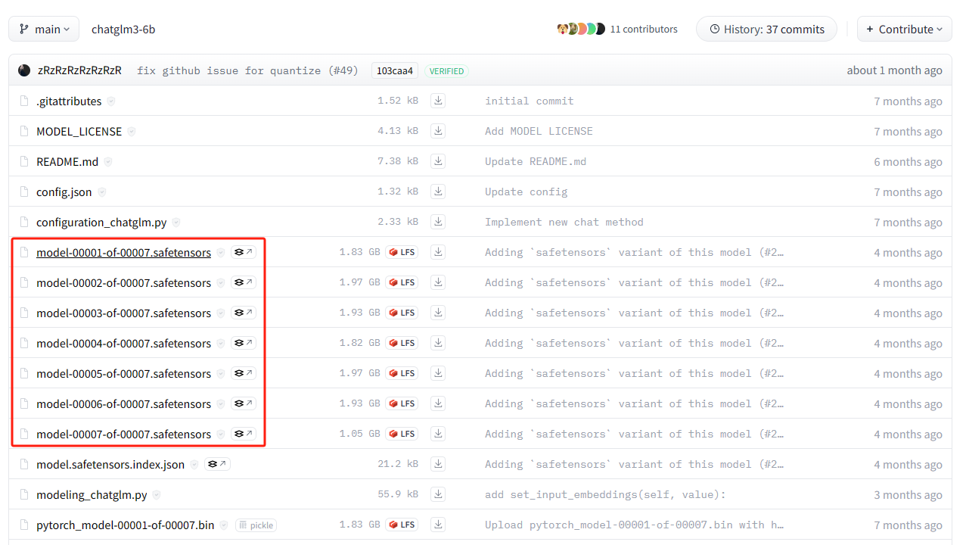
Task: Open commit message fix github issue for quantize
Action: point(247,70)
